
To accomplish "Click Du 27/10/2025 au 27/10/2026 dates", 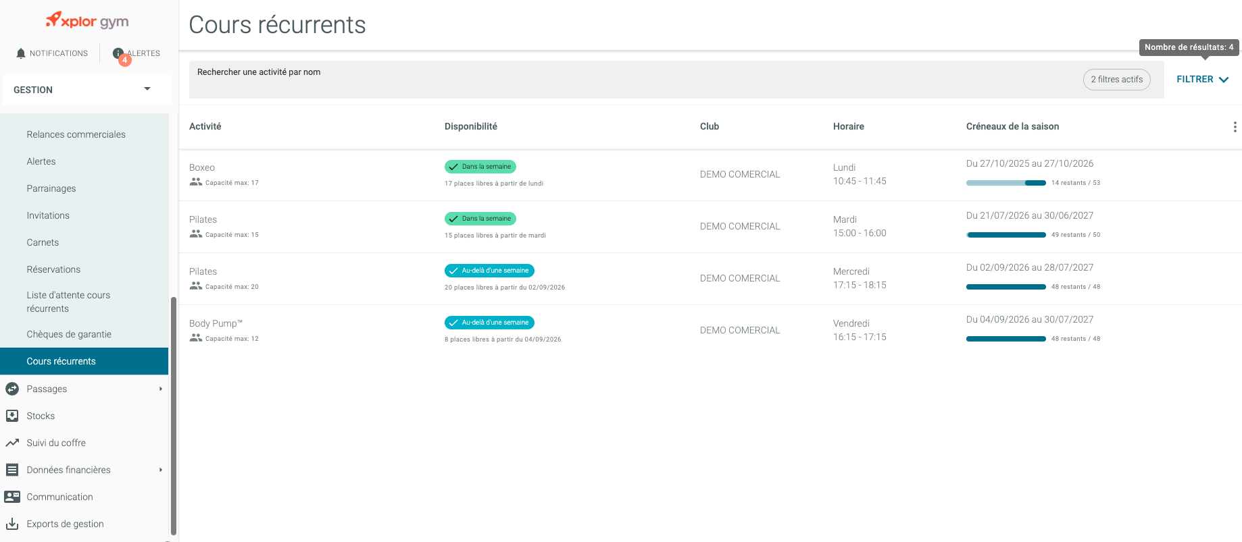I will coord(1030,163).
